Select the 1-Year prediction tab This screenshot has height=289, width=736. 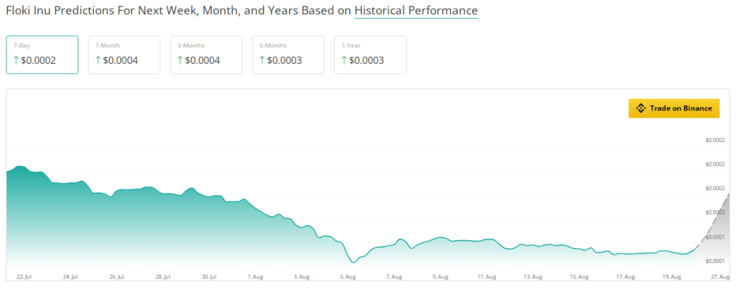(x=370, y=55)
